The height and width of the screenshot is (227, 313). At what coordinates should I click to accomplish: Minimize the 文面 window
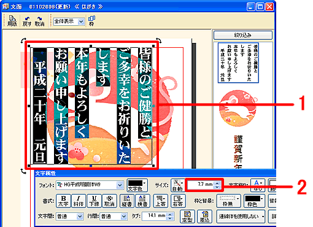[x=250, y=7]
